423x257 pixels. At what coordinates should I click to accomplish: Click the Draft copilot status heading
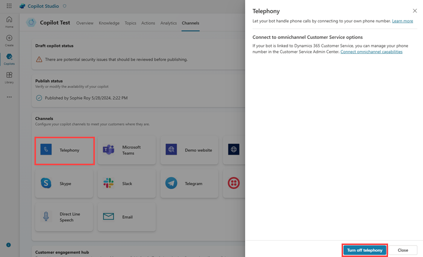point(54,46)
